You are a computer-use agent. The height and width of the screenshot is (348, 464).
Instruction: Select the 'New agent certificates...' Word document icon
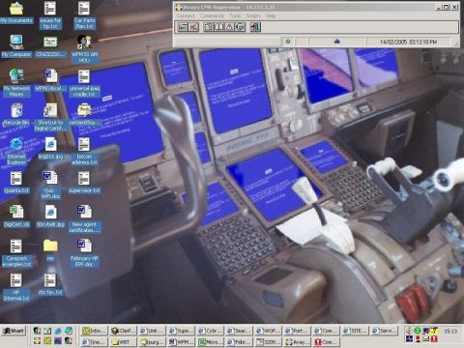(84, 219)
